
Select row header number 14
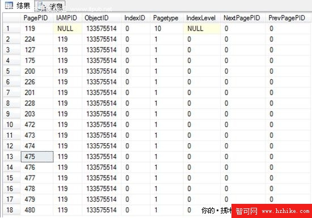click(x=12, y=168)
